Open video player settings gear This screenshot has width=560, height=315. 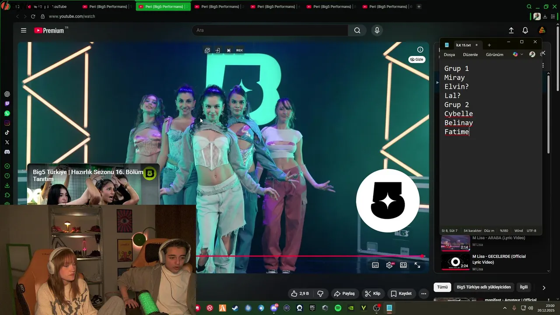tap(389, 265)
